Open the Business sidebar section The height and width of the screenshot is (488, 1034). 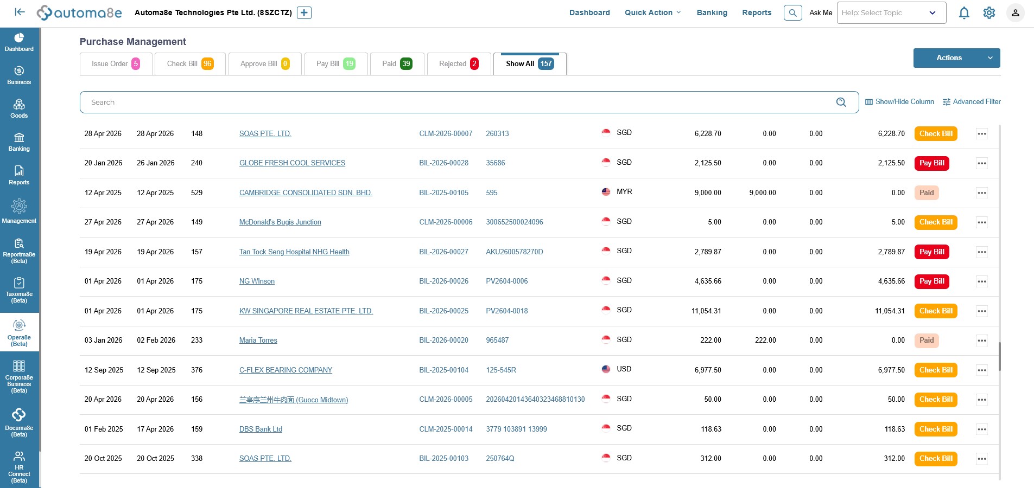click(19, 75)
